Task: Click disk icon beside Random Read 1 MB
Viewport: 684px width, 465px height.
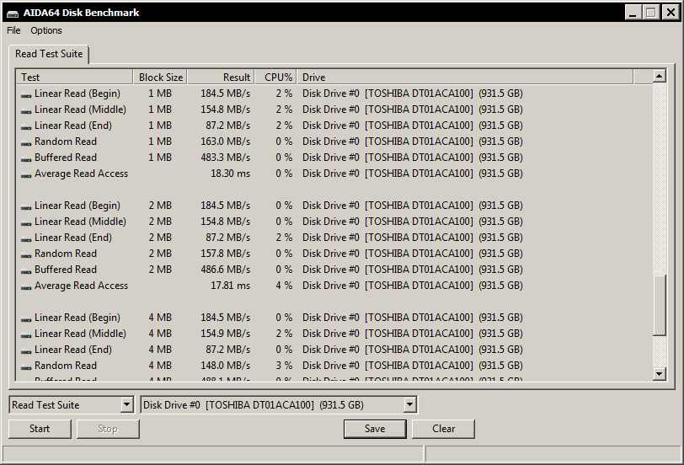Action: [26, 143]
